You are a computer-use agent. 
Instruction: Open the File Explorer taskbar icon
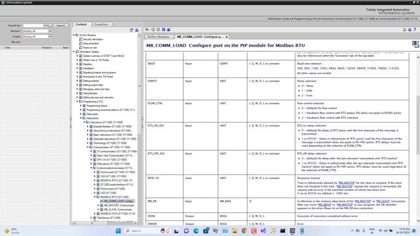235,231
